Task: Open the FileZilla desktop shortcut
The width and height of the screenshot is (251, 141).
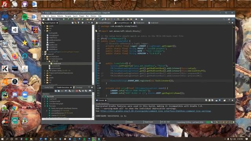Action: [5, 5]
